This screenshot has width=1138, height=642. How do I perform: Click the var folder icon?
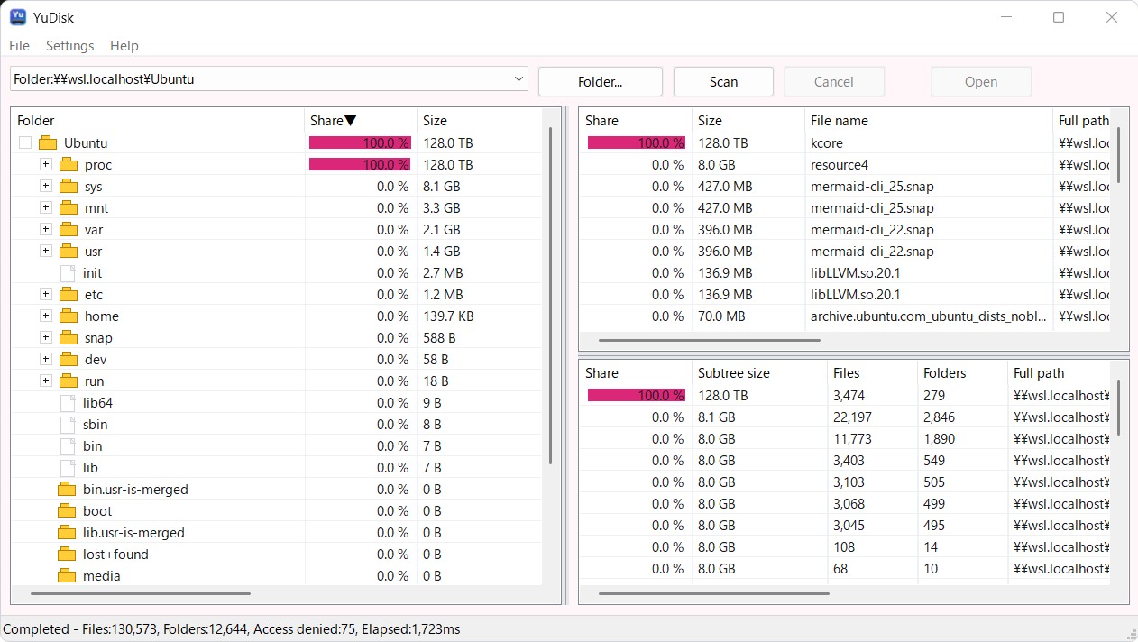(x=69, y=229)
